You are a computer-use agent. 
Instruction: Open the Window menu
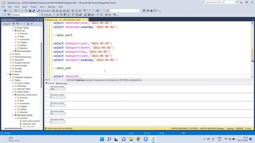pyautogui.click(x=51, y=7)
